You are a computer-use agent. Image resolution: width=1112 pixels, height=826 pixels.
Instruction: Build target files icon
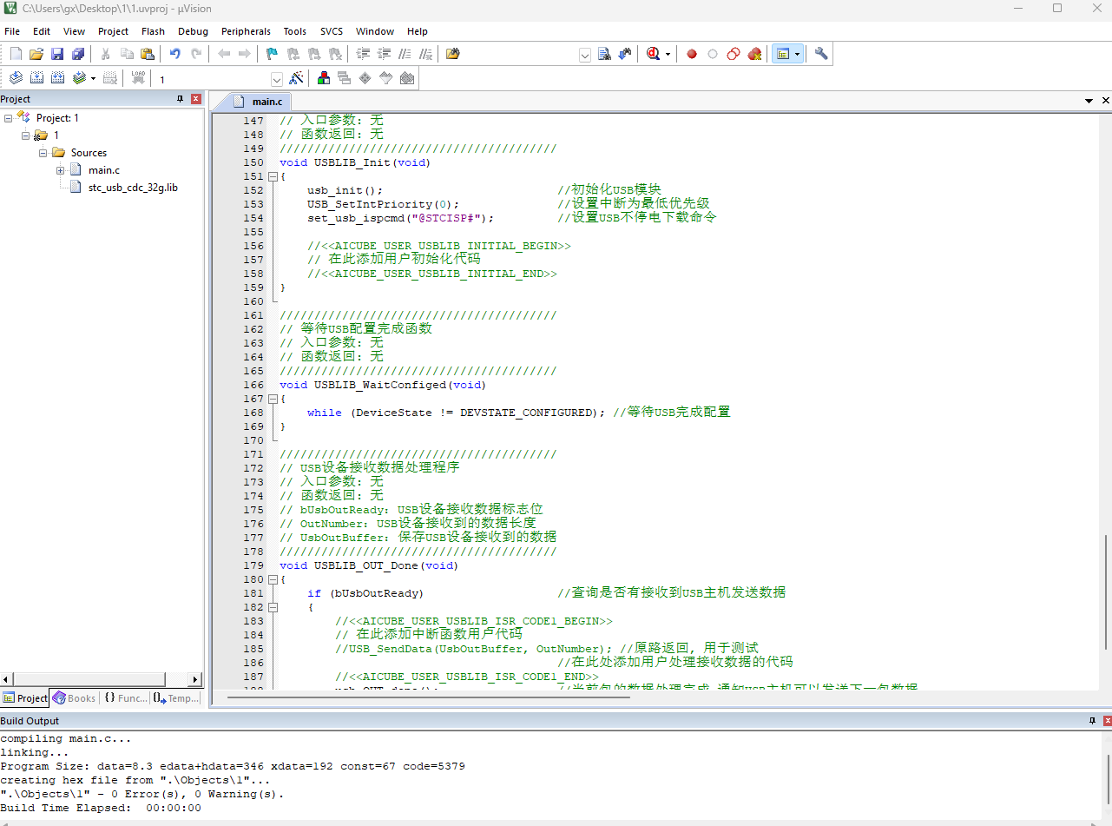(x=36, y=78)
